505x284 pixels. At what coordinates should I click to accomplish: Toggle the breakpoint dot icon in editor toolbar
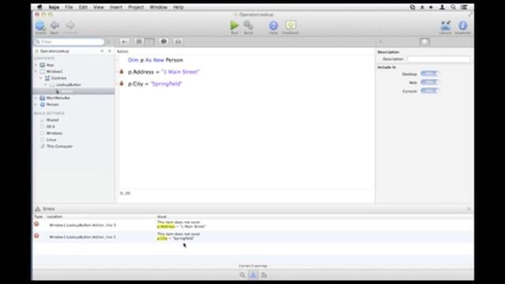click(163, 42)
